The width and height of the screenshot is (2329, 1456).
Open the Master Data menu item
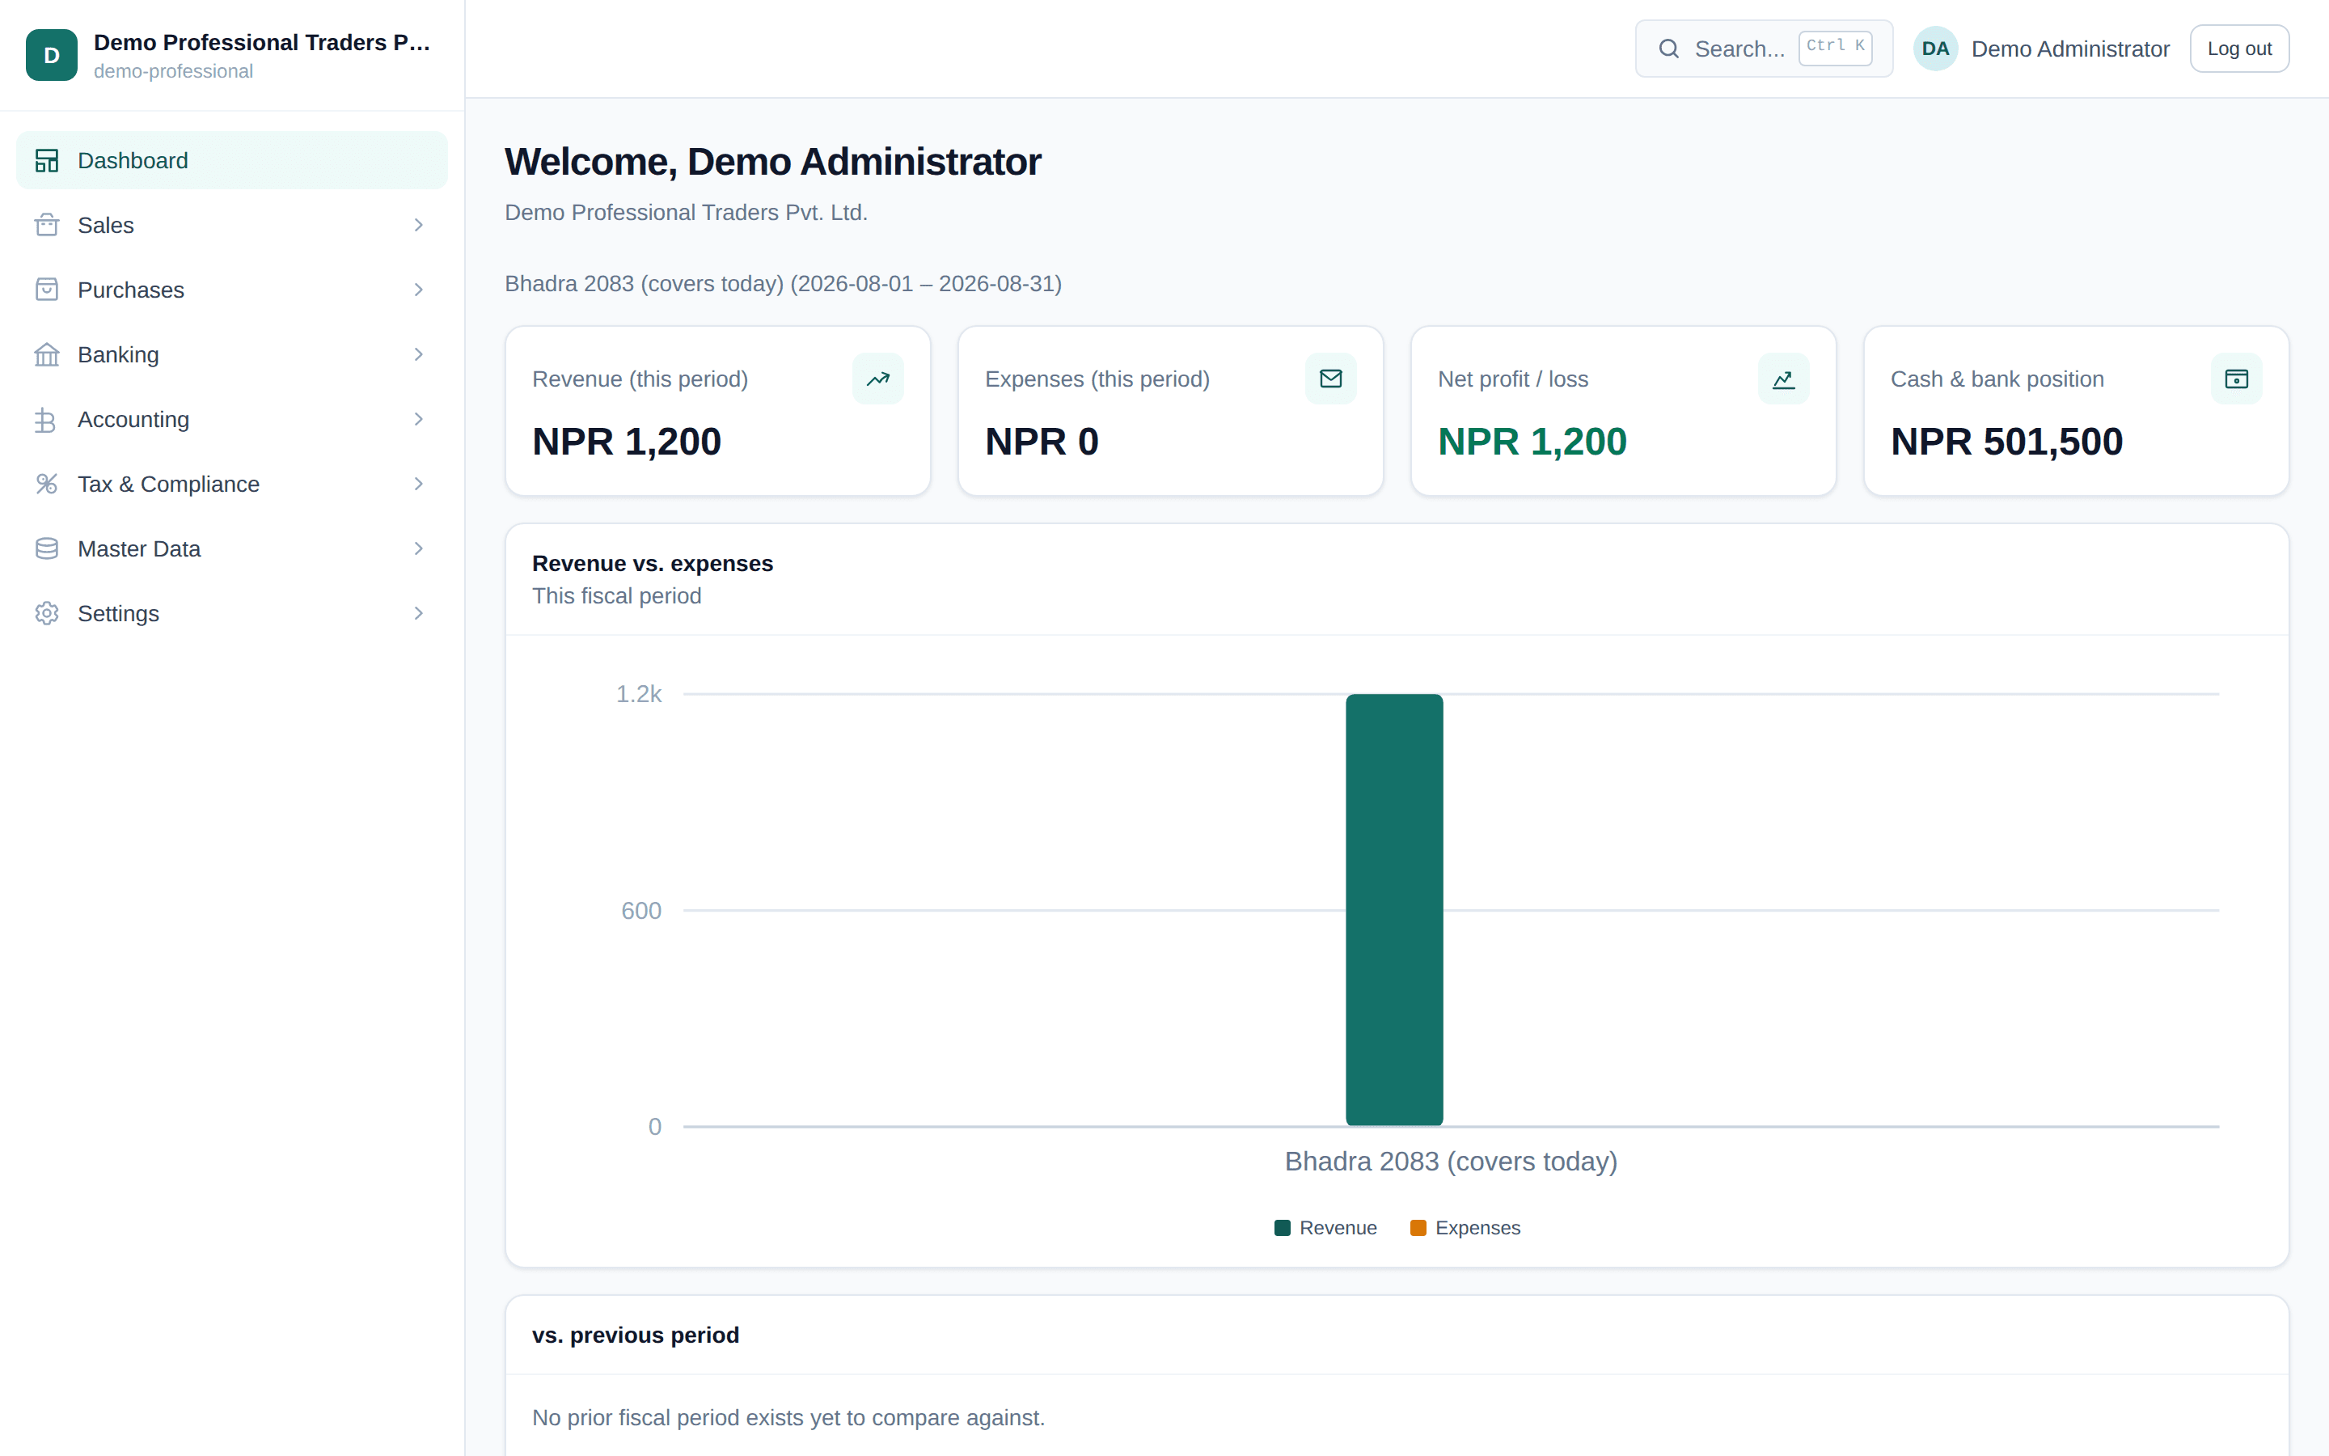[232, 549]
